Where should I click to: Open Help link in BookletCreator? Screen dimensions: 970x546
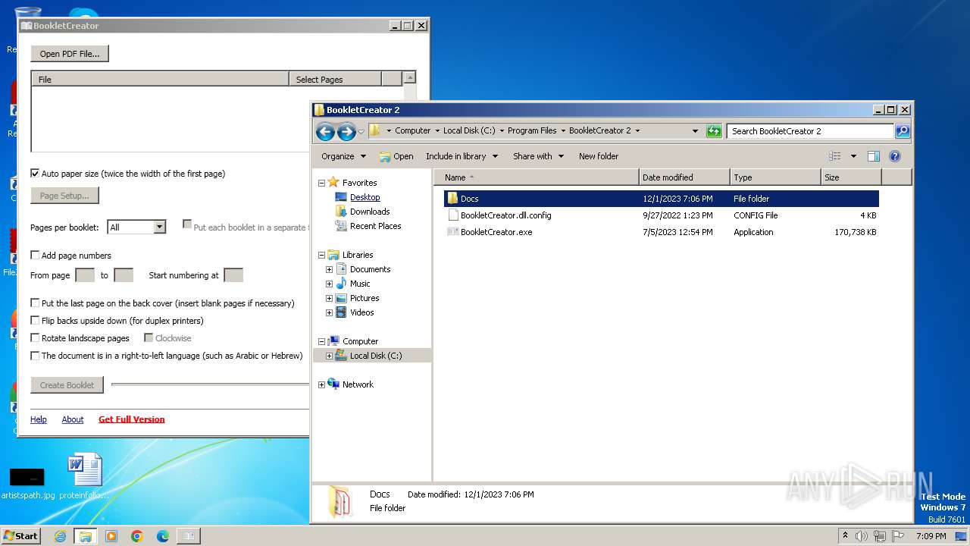pyautogui.click(x=39, y=419)
